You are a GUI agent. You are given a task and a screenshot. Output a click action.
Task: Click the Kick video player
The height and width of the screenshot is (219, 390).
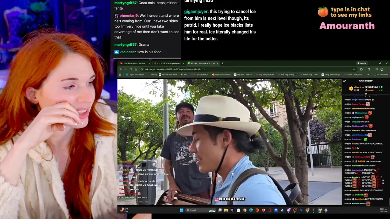coord(229,142)
